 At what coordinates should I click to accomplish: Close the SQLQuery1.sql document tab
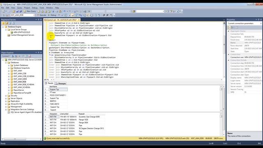pos(79,20)
